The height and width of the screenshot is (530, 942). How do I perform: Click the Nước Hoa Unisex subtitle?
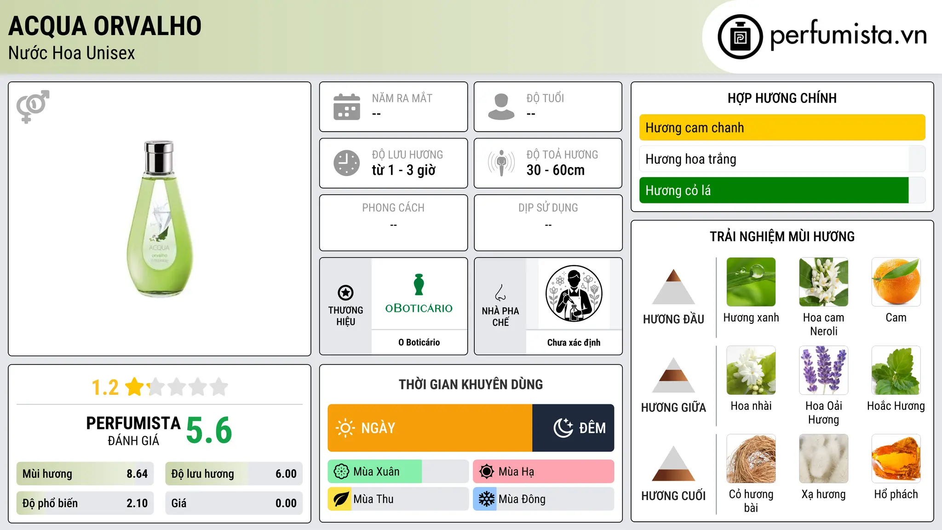pyautogui.click(x=72, y=53)
